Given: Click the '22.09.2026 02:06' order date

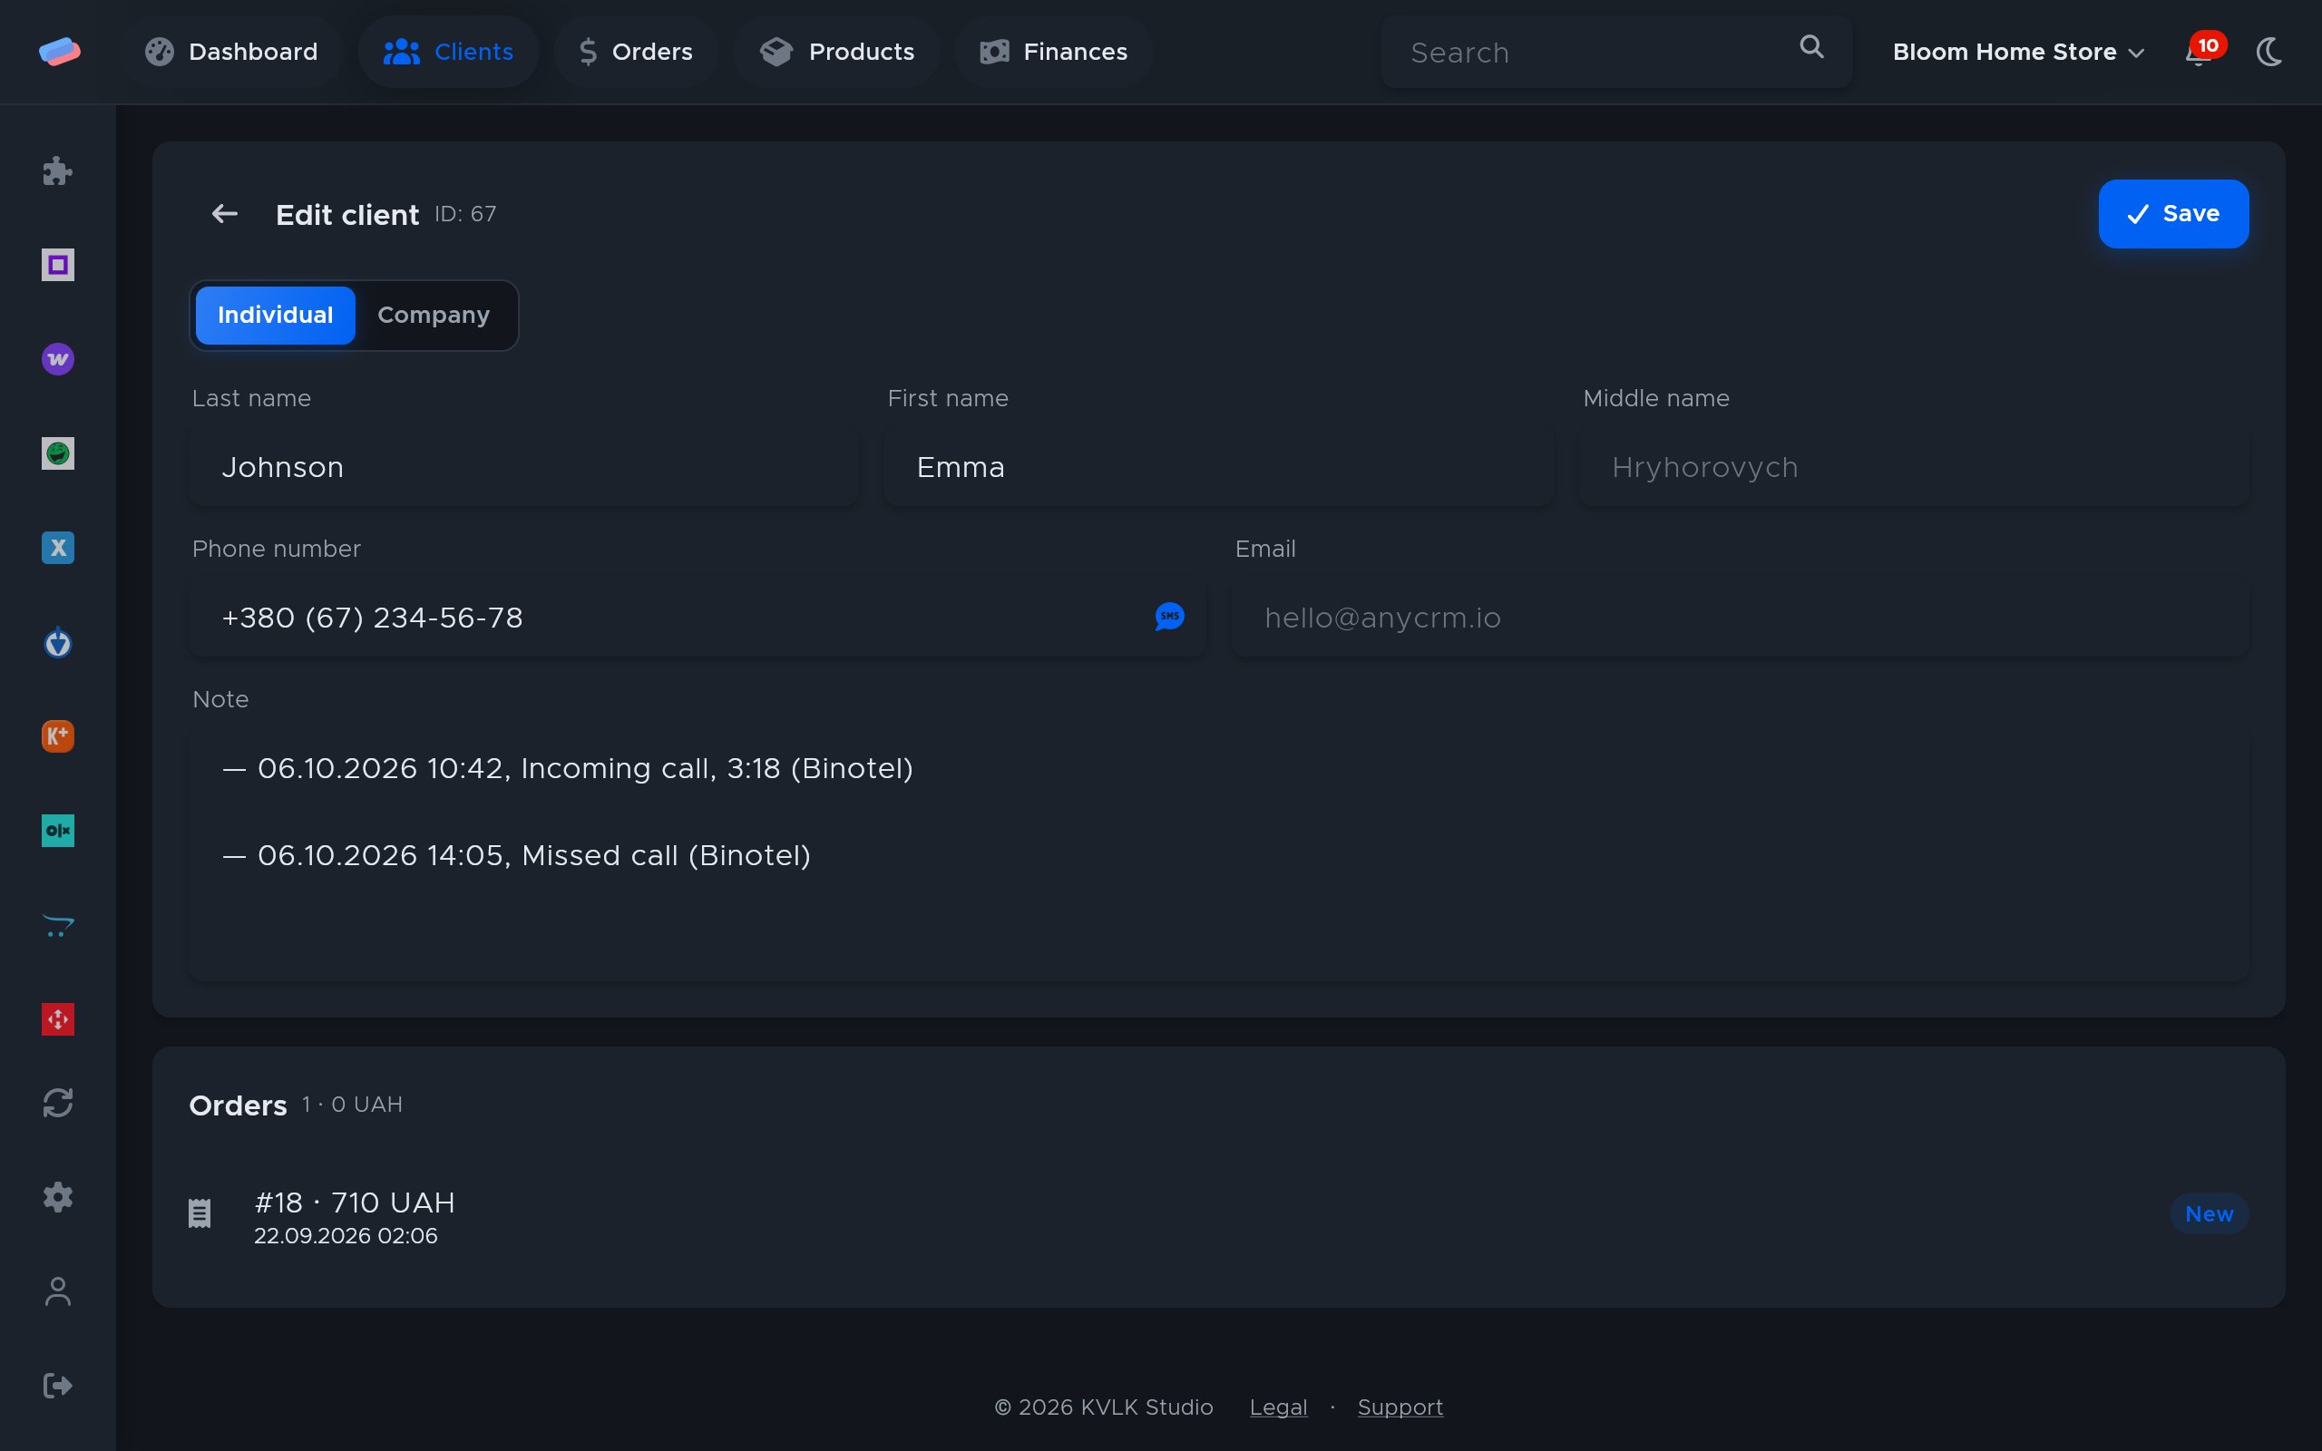Looking at the screenshot, I should tap(346, 1236).
